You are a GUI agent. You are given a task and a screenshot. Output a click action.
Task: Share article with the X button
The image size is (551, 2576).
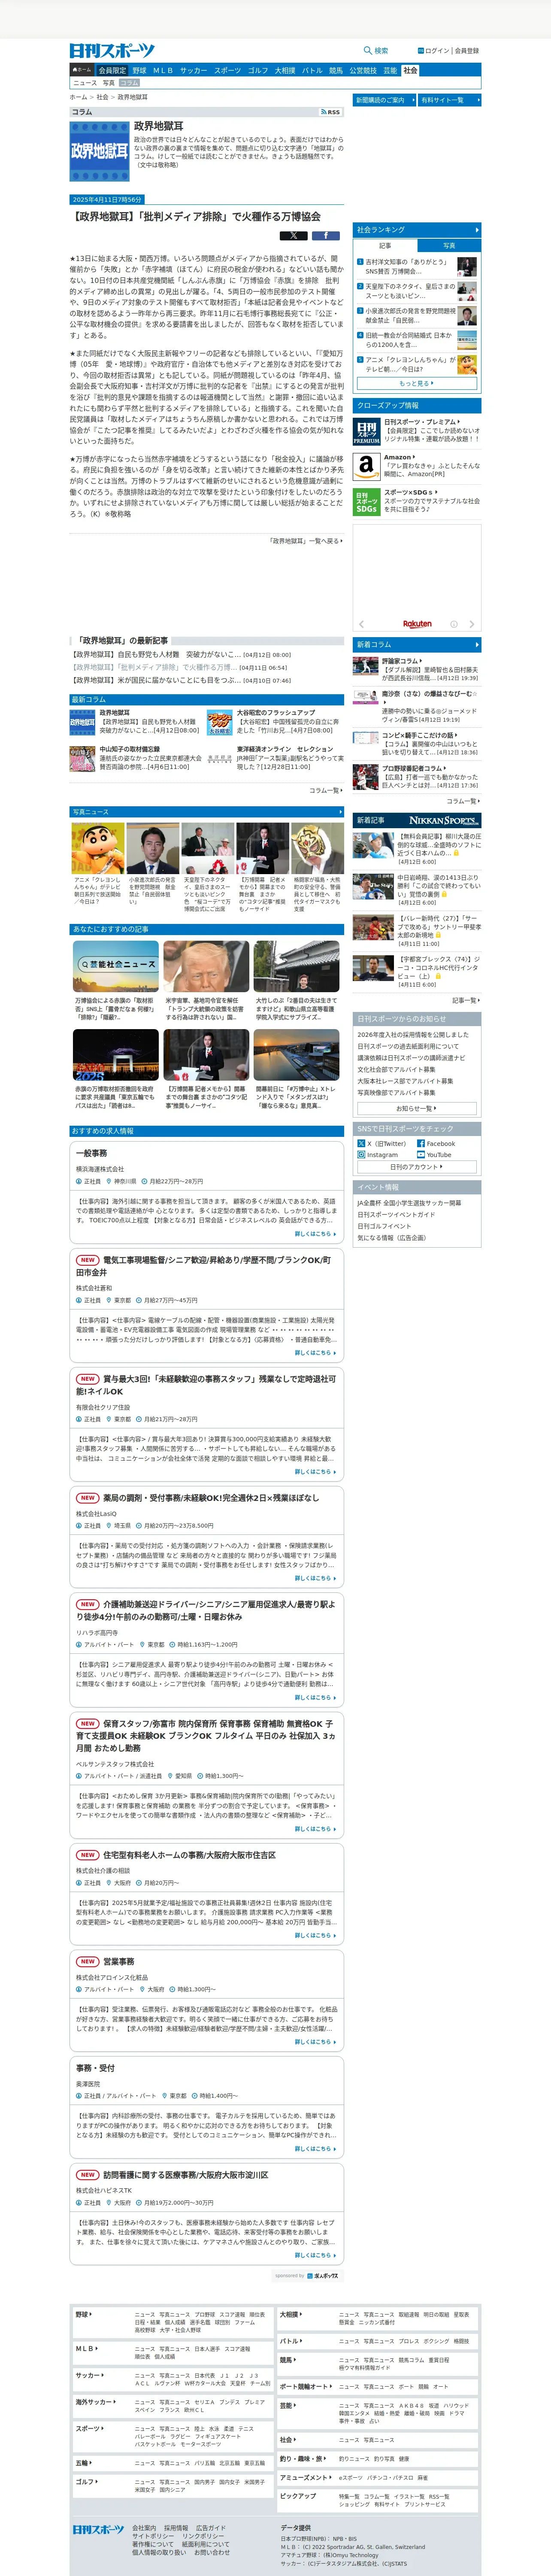click(293, 236)
